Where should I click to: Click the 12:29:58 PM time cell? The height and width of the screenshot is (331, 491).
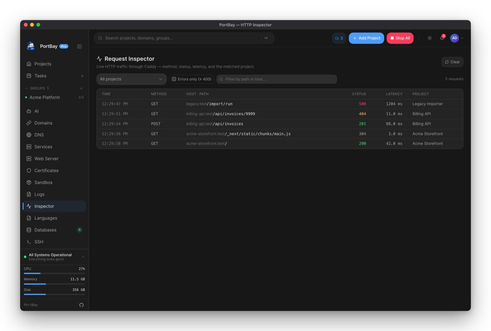pyautogui.click(x=115, y=144)
